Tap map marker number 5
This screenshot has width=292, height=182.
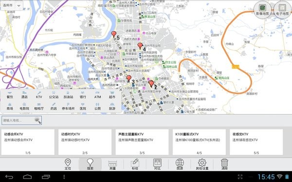[x=114, y=34]
